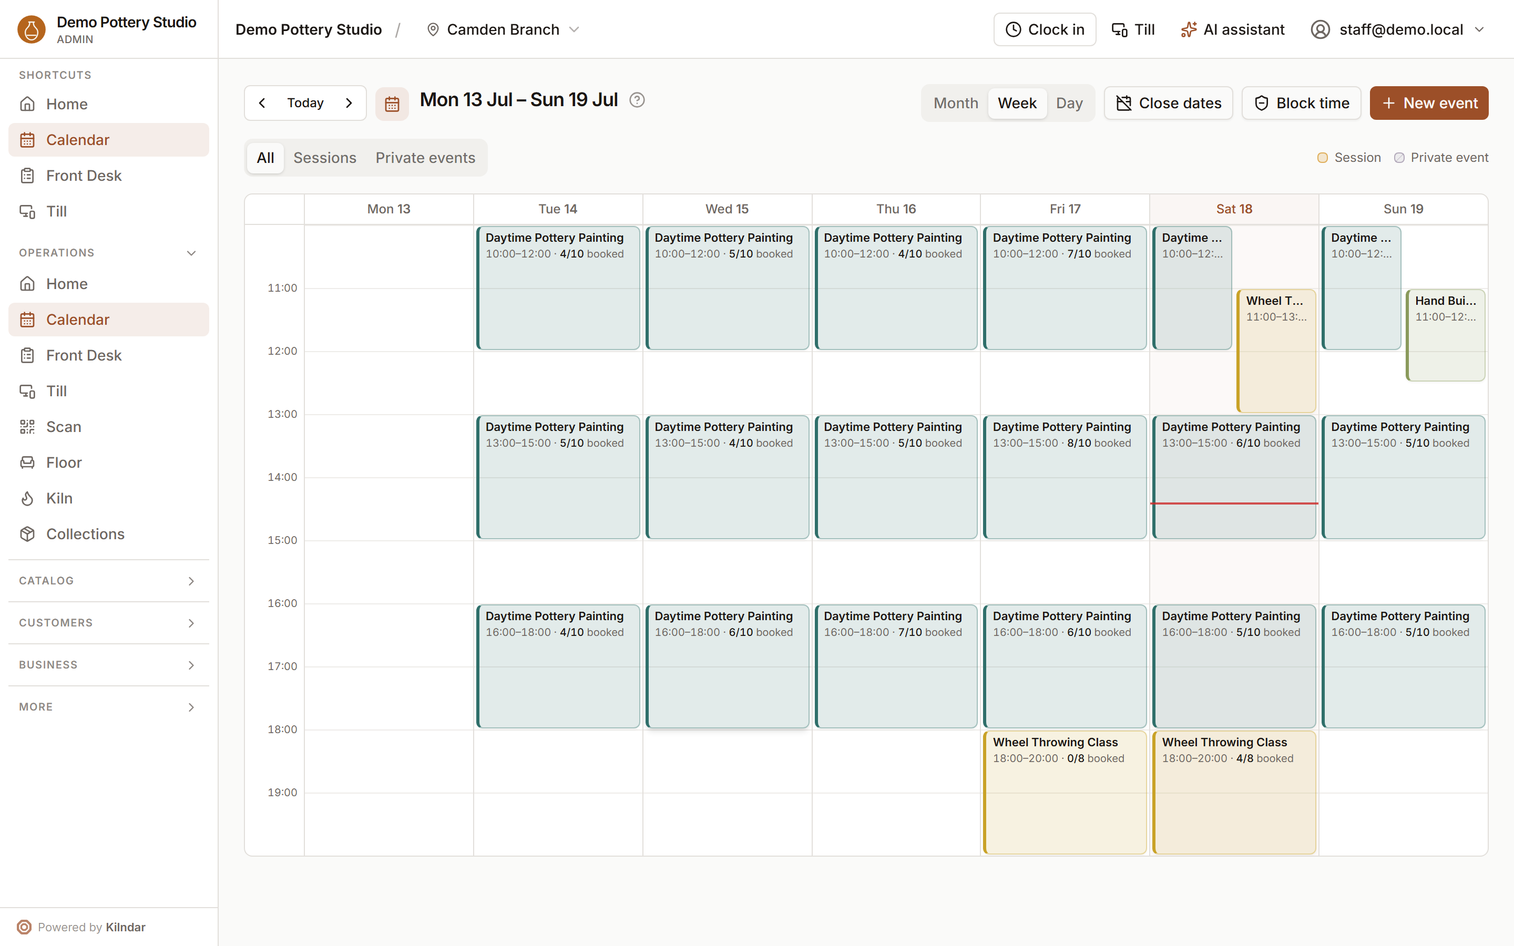Viewport: 1514px width, 946px height.
Task: Open the Camden Branch location dropdown
Action: tap(503, 29)
